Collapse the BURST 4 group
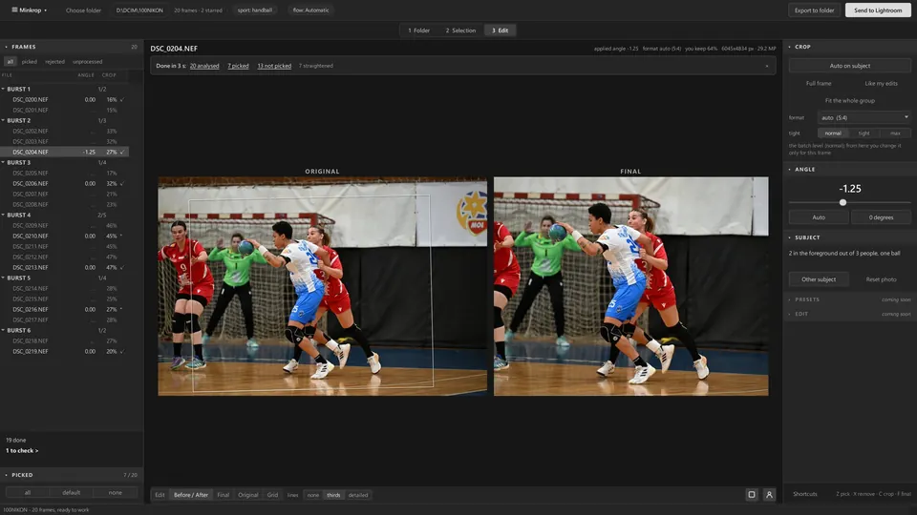The image size is (917, 515). [4, 216]
